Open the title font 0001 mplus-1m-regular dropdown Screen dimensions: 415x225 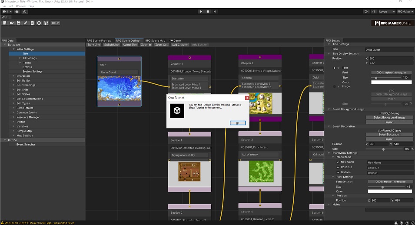[391, 73]
